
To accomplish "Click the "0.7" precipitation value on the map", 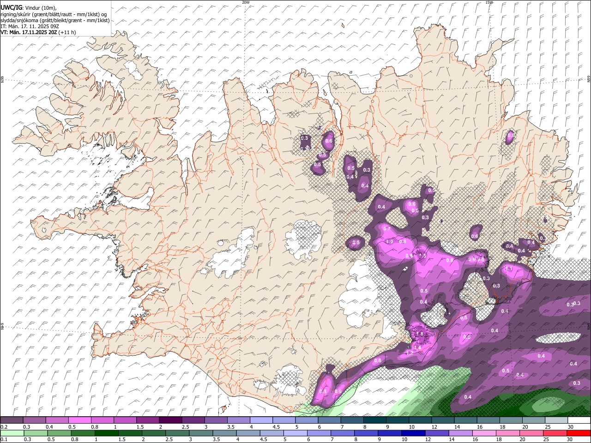I will coord(387,229).
